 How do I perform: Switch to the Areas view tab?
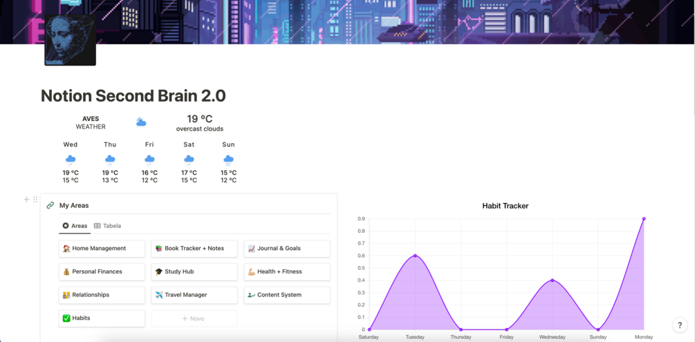[75, 226]
